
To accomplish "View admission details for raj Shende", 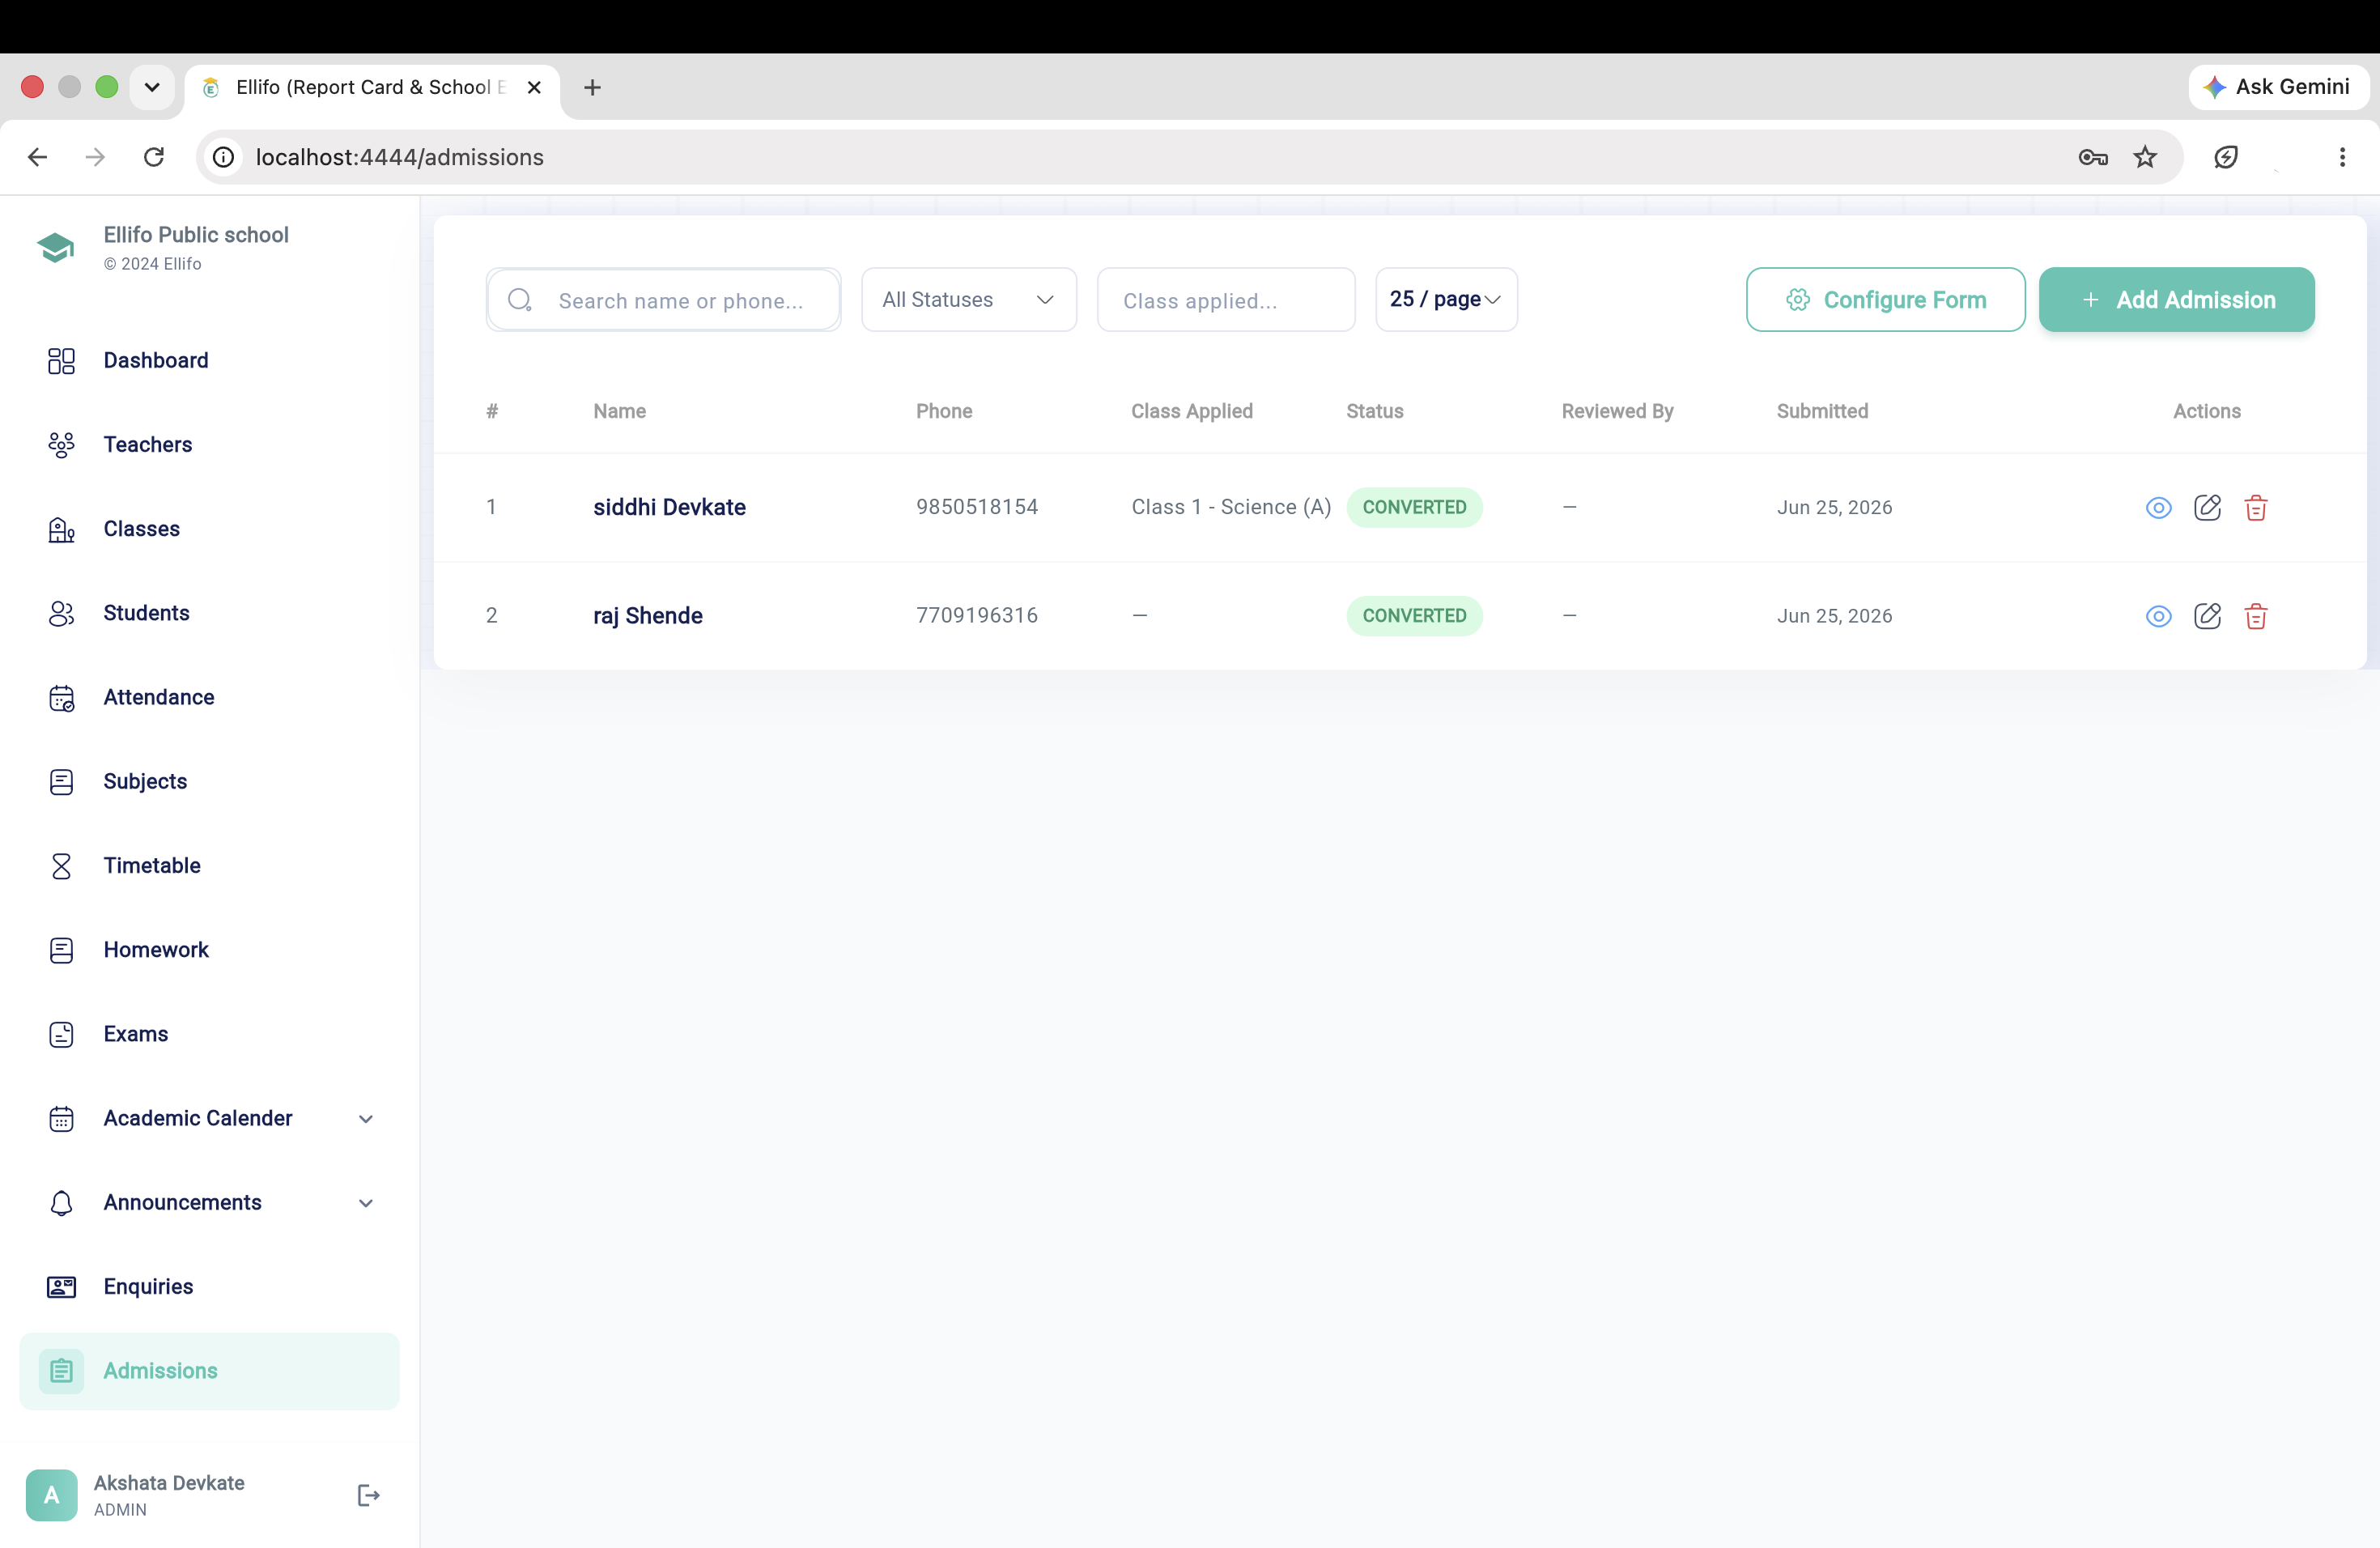I will [2158, 616].
